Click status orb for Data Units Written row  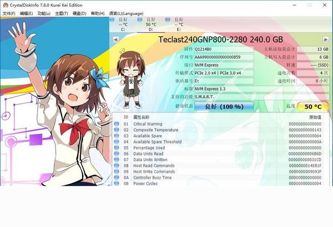tap(117, 159)
